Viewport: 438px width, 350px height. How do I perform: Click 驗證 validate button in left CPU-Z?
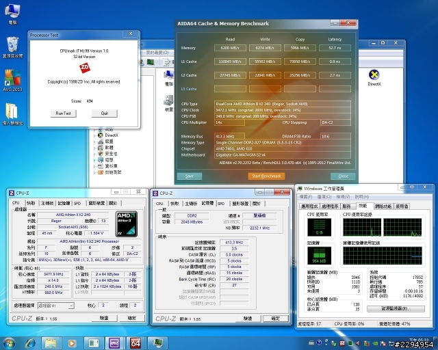click(104, 318)
